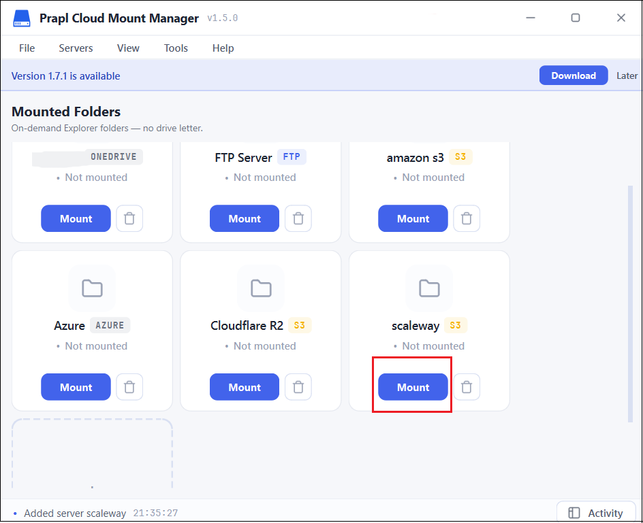This screenshot has width=643, height=523.
Task: Open the Tools menu
Action: 176,48
